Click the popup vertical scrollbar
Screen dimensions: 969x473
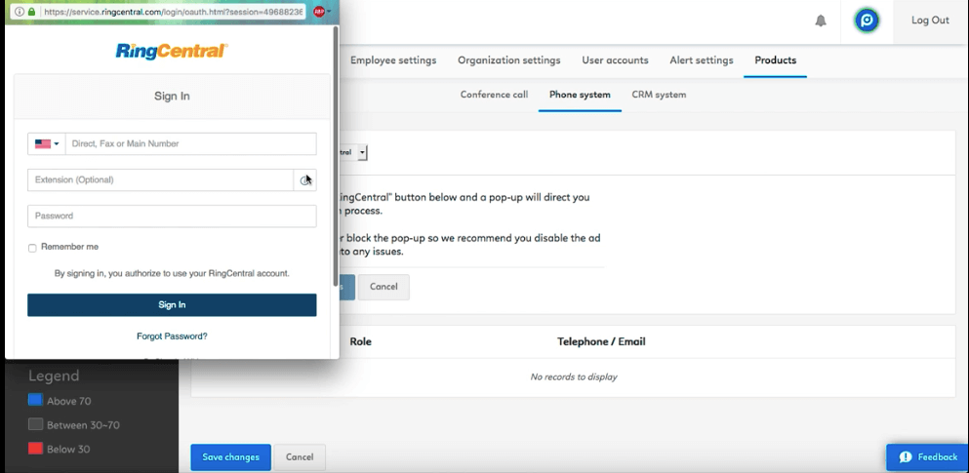(x=336, y=154)
